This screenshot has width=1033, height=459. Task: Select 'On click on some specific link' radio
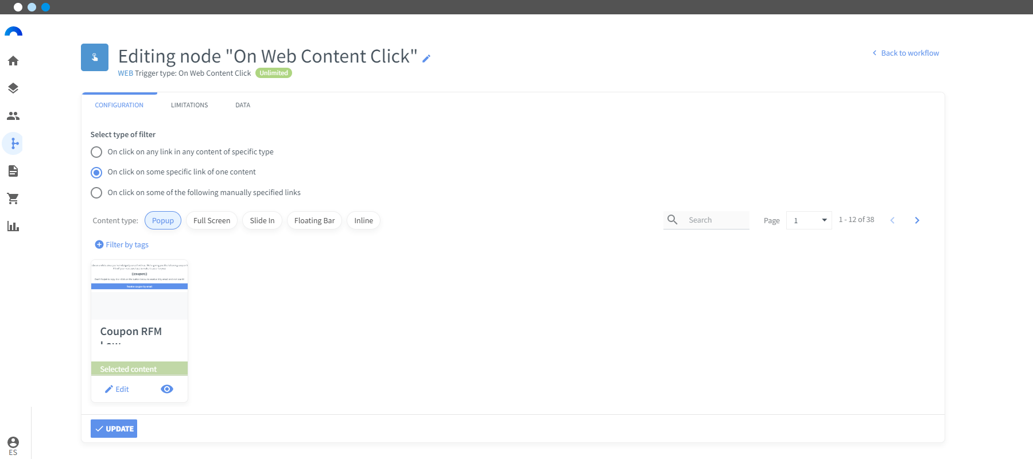96,172
